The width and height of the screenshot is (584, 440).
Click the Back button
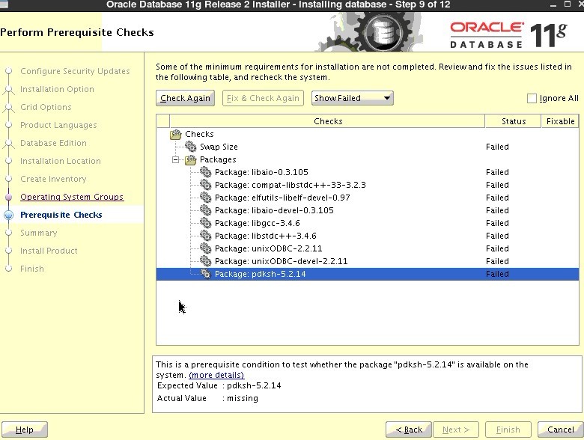click(x=409, y=430)
